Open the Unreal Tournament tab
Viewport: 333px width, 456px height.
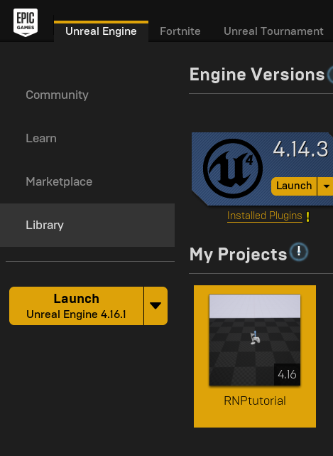[x=273, y=31]
